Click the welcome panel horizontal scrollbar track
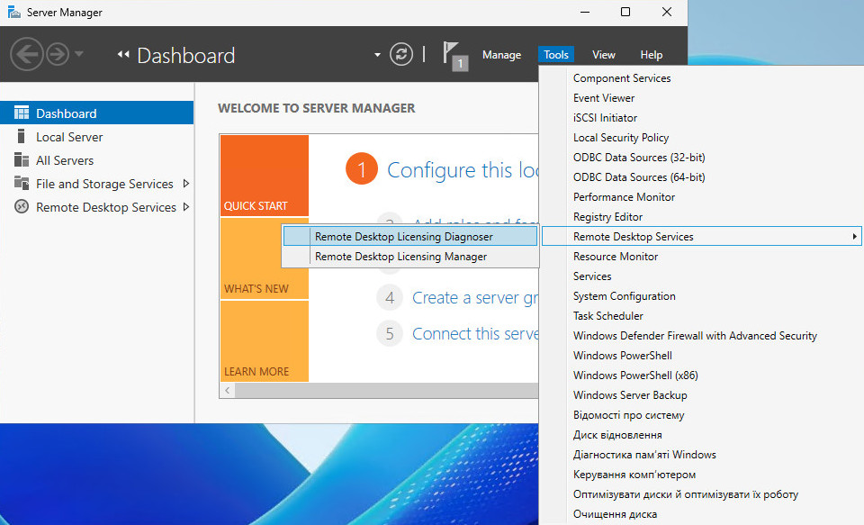The height and width of the screenshot is (525, 864). (386, 391)
